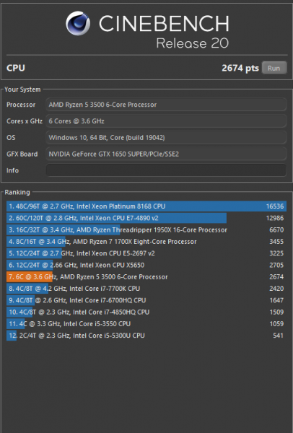The height and width of the screenshot is (433, 293).
Task: Select the Core i7-6700HQ ranking row
Action: 146,300
